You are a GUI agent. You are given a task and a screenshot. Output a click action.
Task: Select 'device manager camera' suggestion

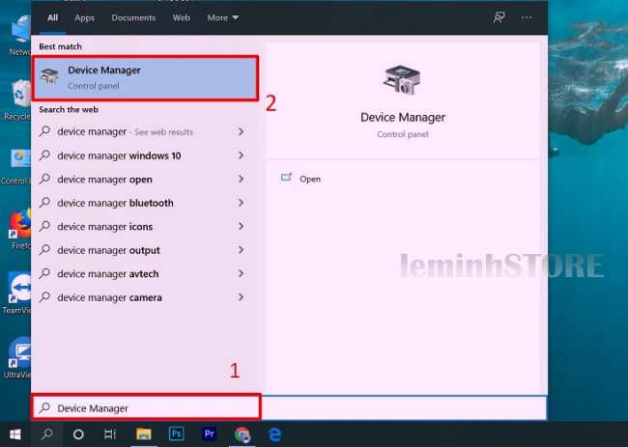coord(143,297)
